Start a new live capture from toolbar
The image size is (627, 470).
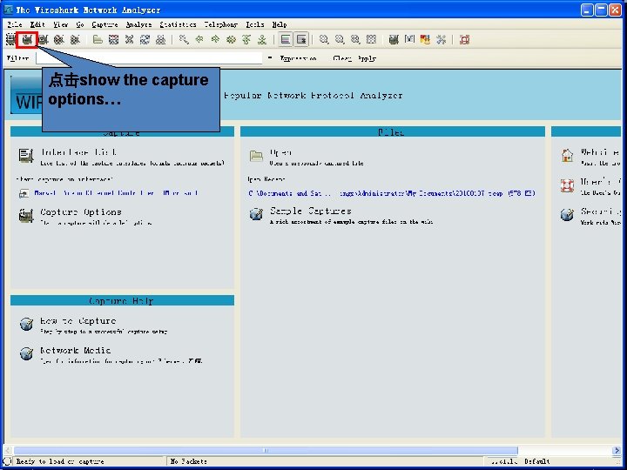(44, 39)
